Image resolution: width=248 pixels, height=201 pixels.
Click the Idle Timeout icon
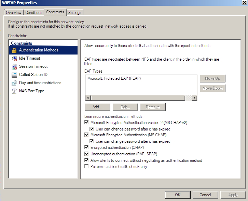pos(14,58)
